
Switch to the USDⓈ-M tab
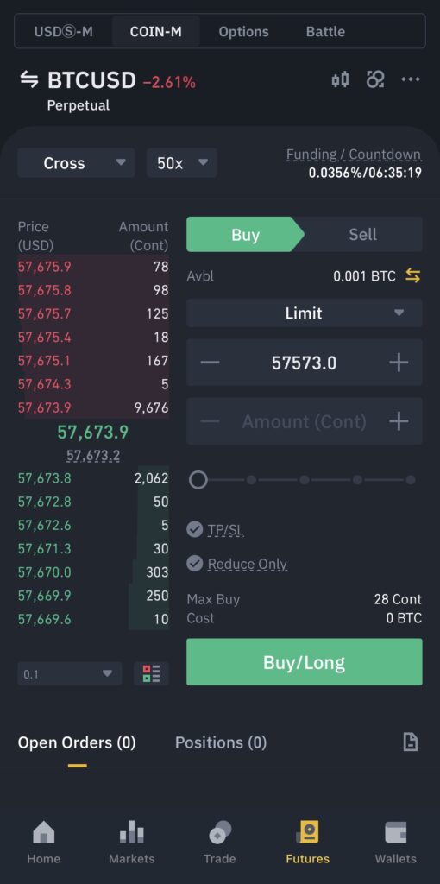(x=64, y=32)
